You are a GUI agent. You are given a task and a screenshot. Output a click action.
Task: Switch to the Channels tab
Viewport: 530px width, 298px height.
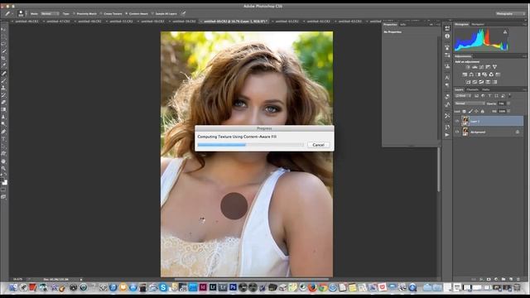(473, 89)
